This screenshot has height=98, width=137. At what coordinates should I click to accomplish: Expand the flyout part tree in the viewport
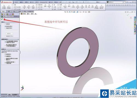pos(20,14)
